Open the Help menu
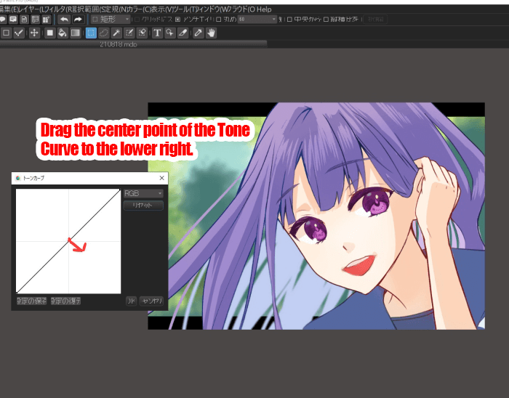The image size is (509, 398). click(264, 9)
